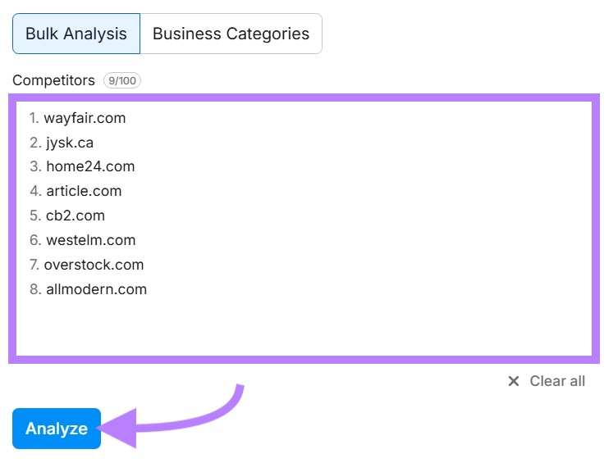Screen dimensions: 613x463
Task: Place cursor on wayfair.com entry
Action: [x=85, y=118]
